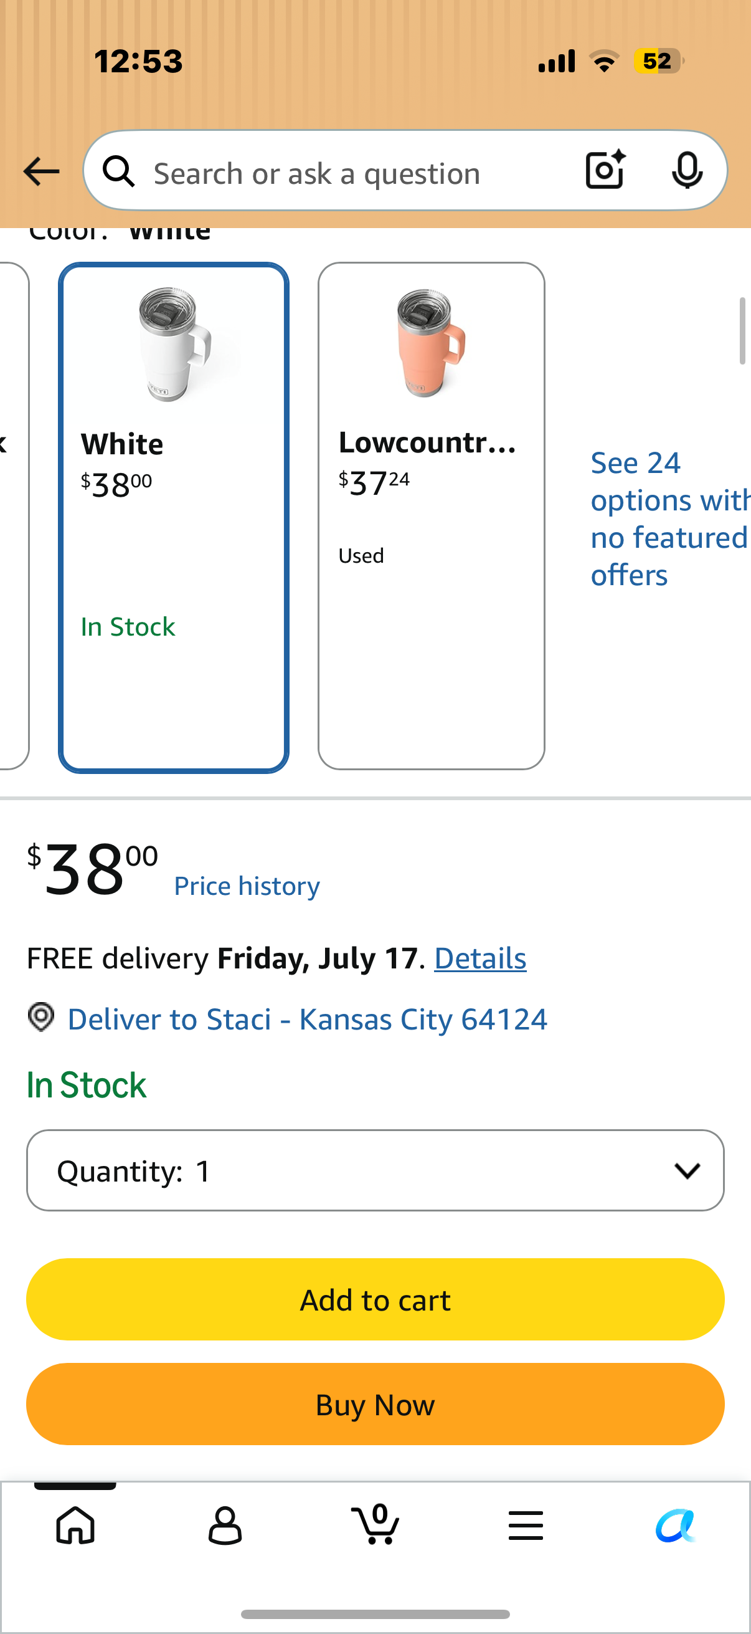
Task: Open account profile icon
Action: [x=225, y=1525]
